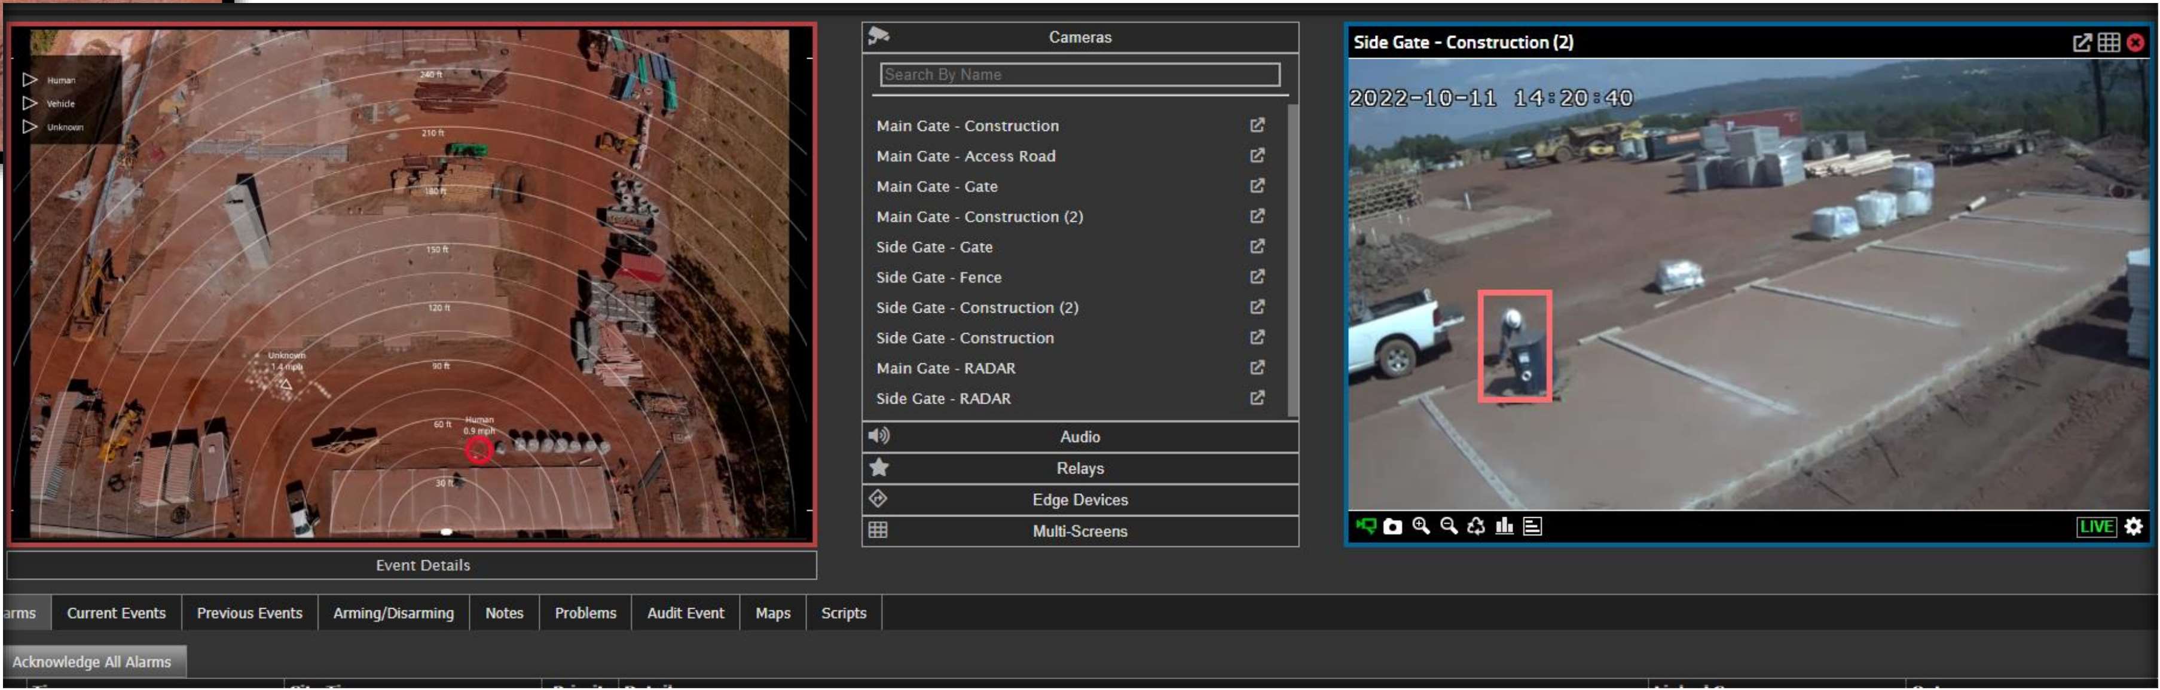
Task: Click the recycle refresh icon on video toolbar
Action: [x=1477, y=527]
